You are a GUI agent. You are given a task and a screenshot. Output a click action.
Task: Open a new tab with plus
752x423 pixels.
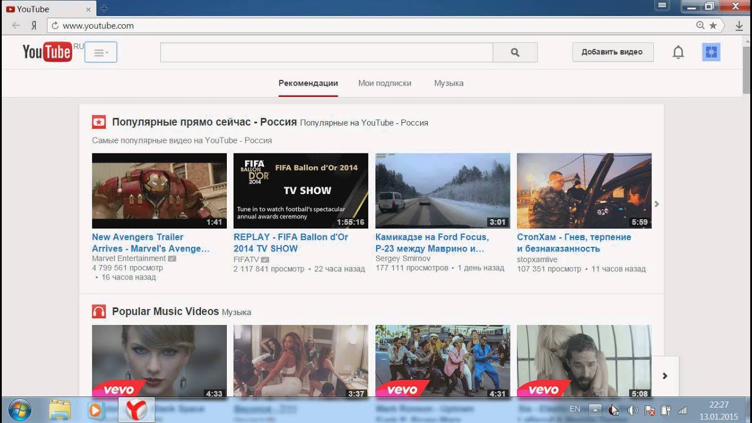(x=104, y=8)
